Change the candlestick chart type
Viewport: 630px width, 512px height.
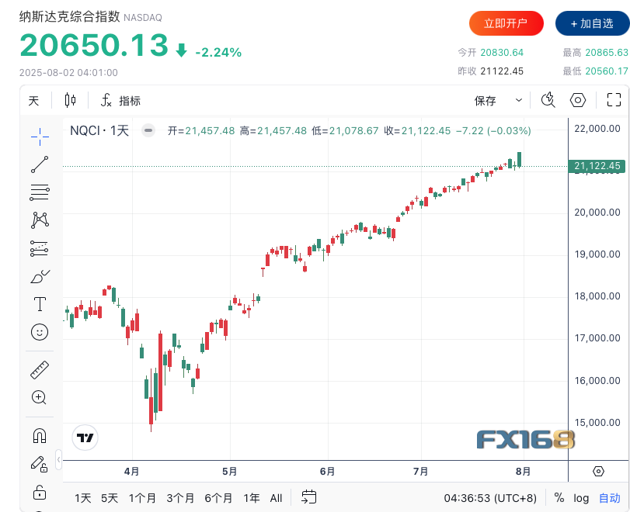pyautogui.click(x=71, y=100)
